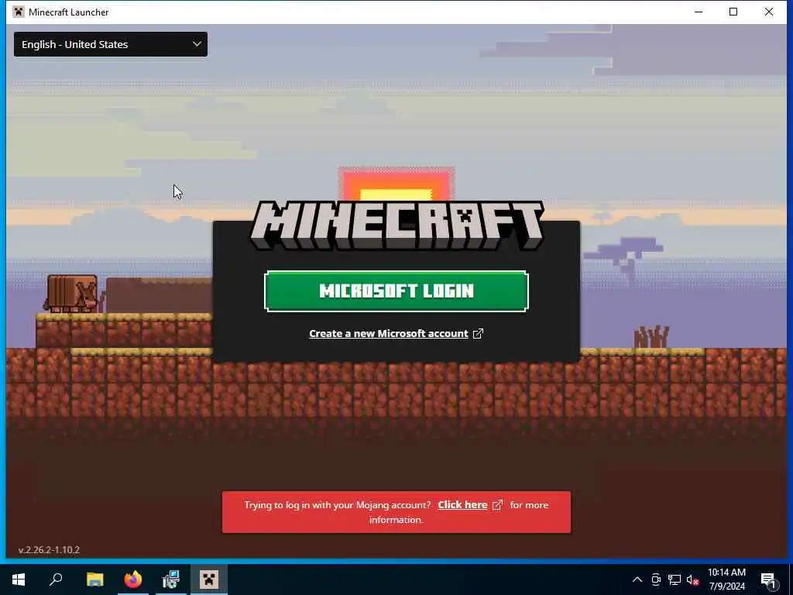Open the language dropdown showing English - United States
793x595 pixels.
pyautogui.click(x=110, y=44)
